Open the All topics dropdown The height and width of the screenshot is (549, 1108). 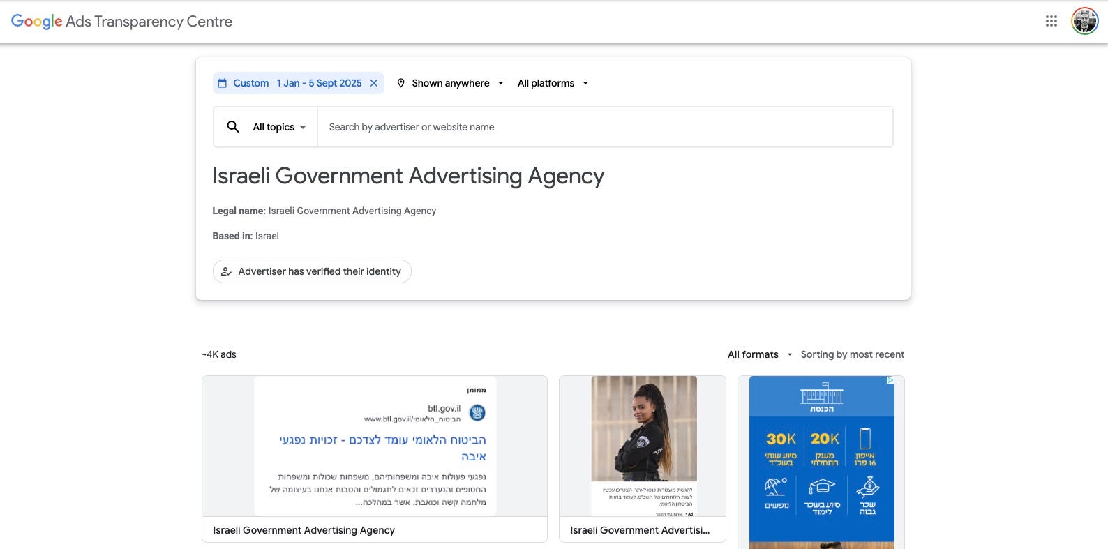click(280, 127)
